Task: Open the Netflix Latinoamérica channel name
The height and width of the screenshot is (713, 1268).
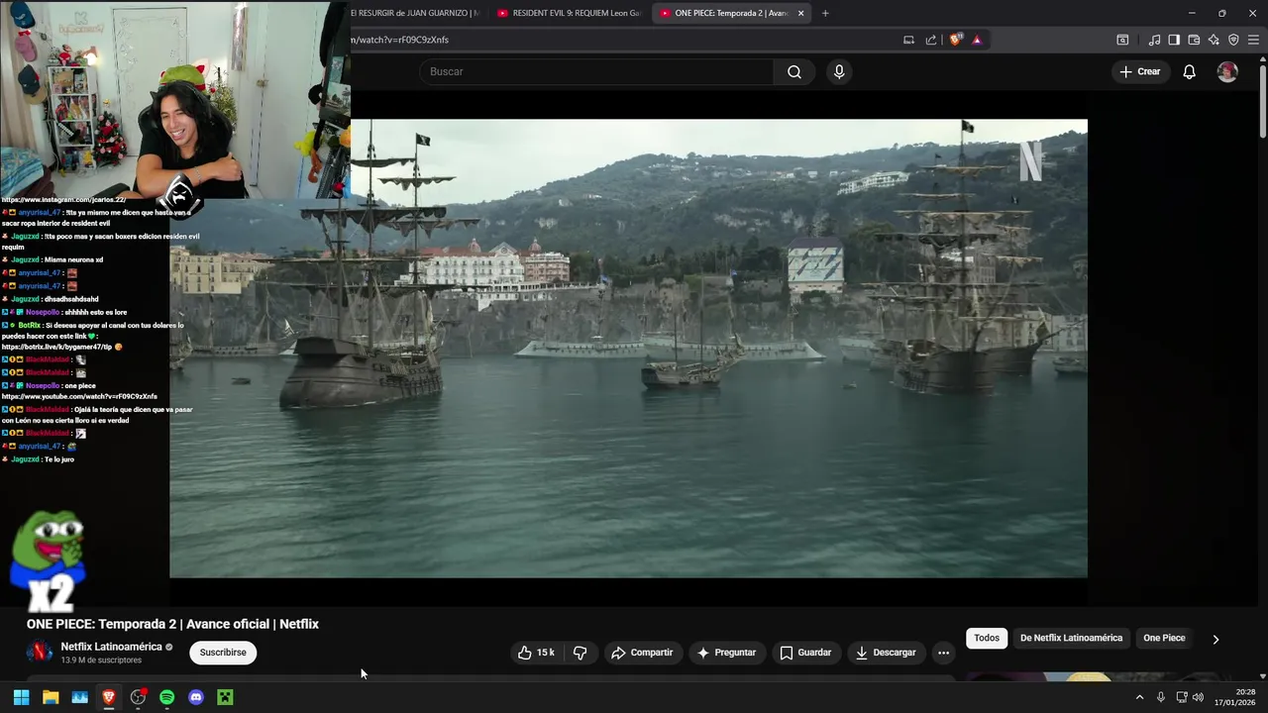Action: click(111, 647)
